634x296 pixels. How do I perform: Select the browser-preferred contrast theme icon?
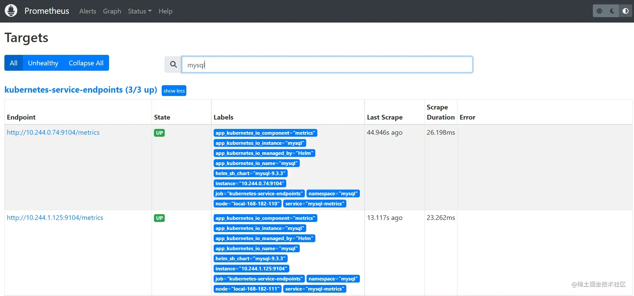coord(625,11)
